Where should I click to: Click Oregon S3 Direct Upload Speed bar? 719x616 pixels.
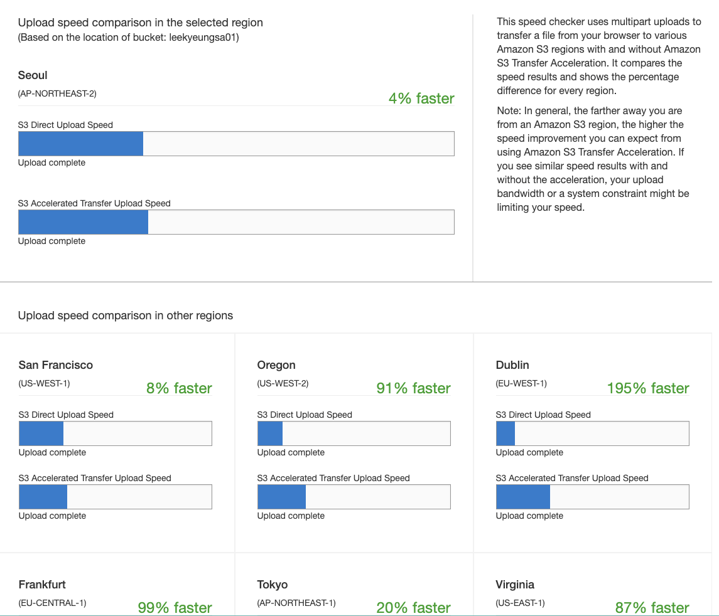point(354,433)
